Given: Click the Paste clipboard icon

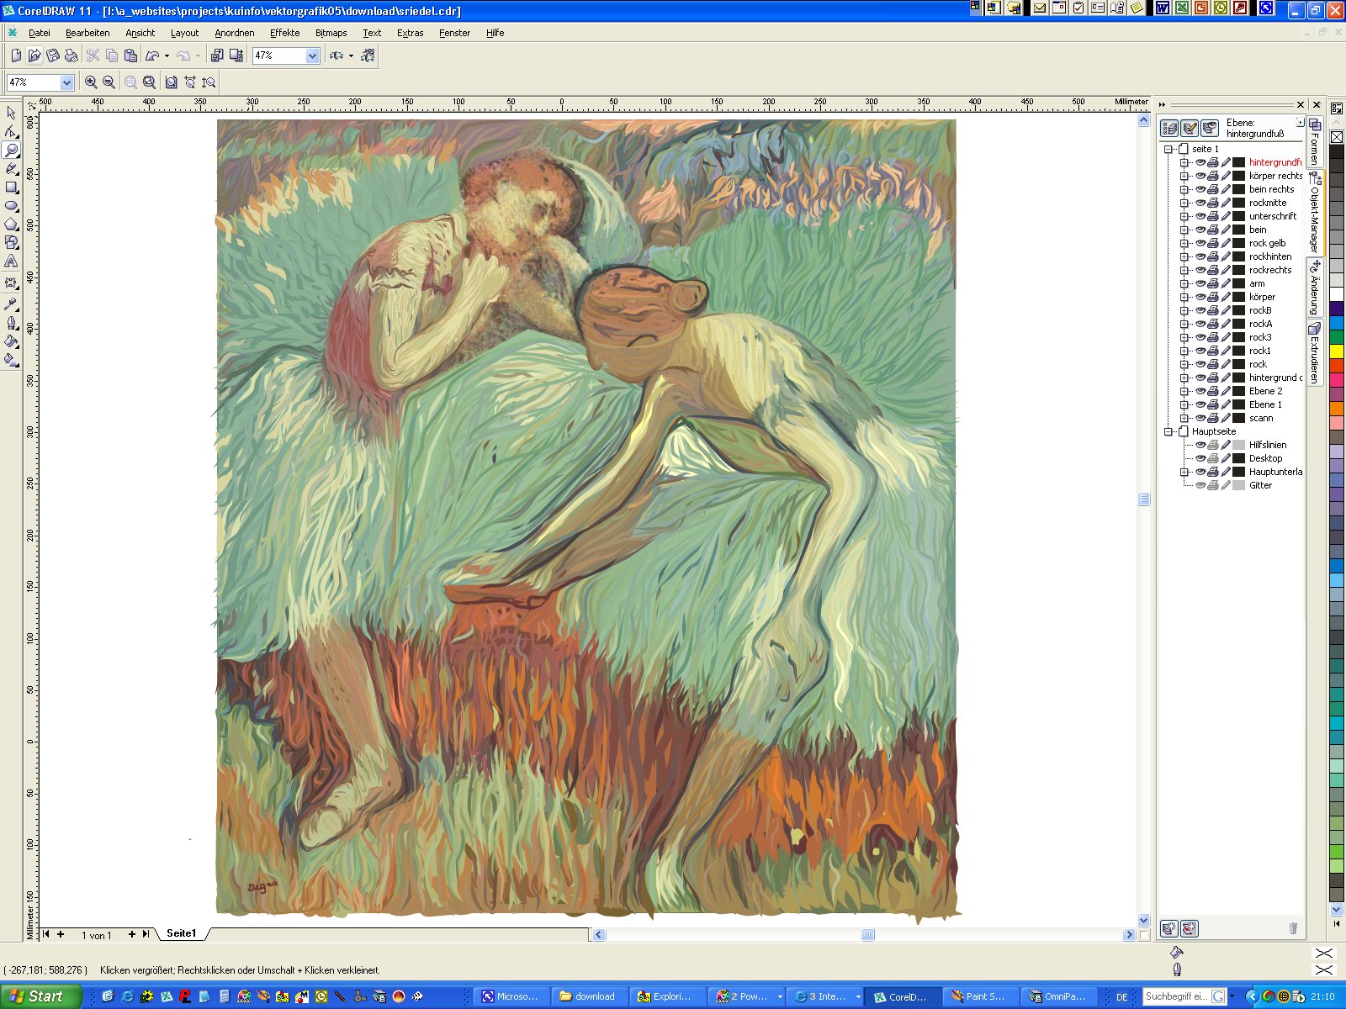Looking at the screenshot, I should 130,55.
